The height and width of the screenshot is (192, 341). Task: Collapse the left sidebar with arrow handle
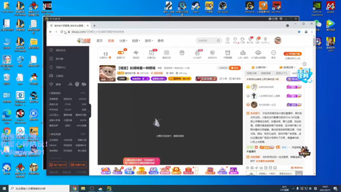pyautogui.click(x=90, y=111)
